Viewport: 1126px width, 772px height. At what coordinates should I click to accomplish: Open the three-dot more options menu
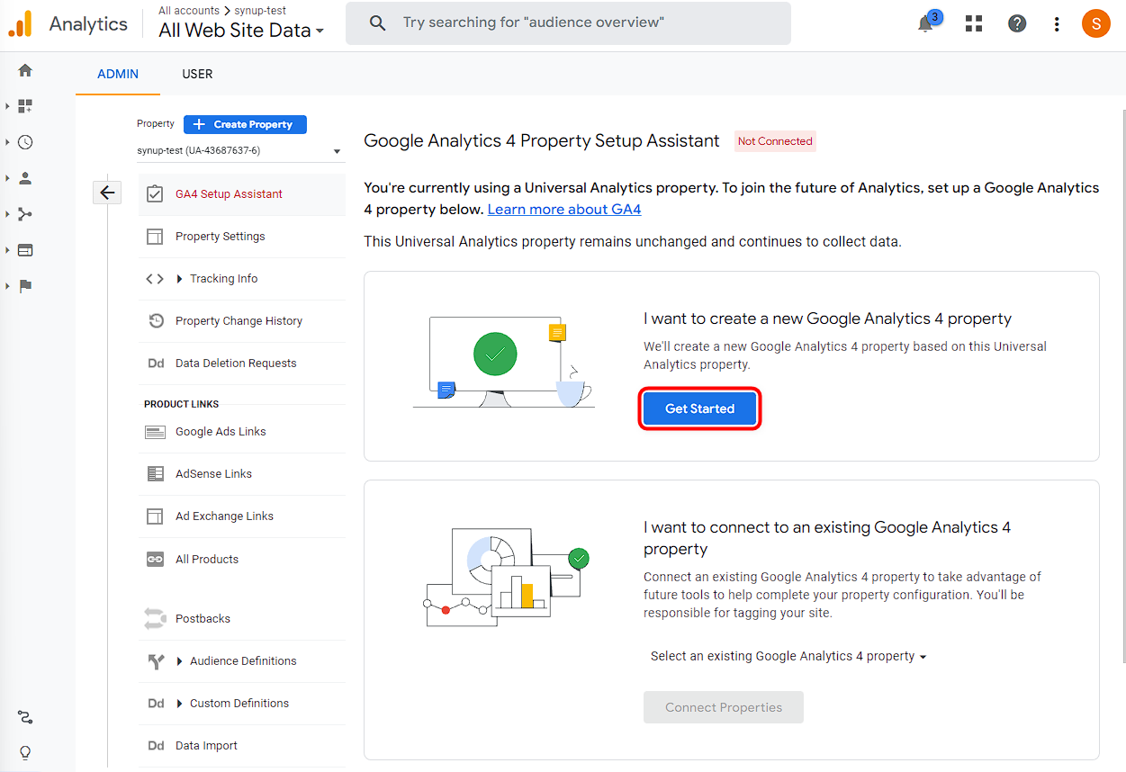[x=1057, y=24]
